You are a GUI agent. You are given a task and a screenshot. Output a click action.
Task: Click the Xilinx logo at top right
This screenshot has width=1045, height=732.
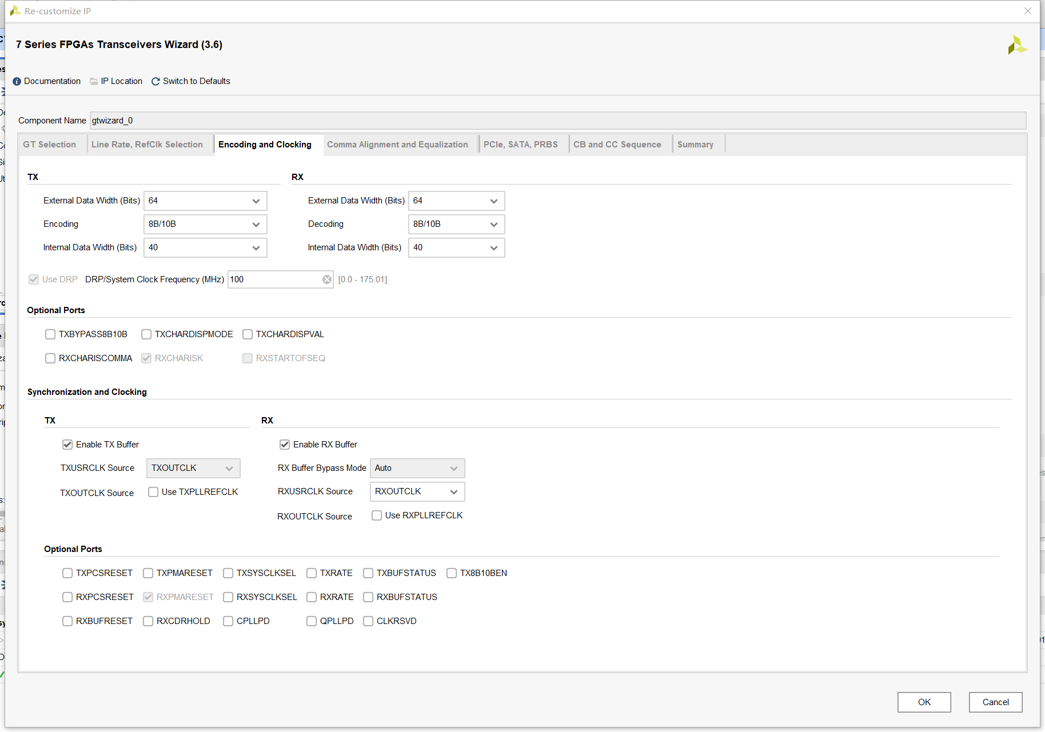pyautogui.click(x=1017, y=45)
